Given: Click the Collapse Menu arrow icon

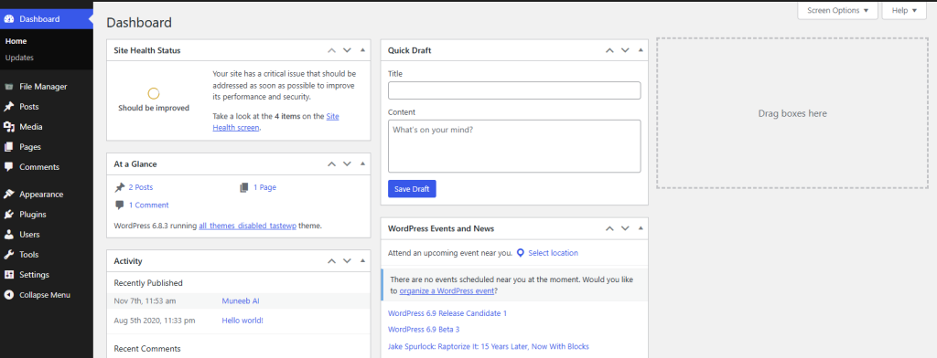Looking at the screenshot, I should 9,295.
